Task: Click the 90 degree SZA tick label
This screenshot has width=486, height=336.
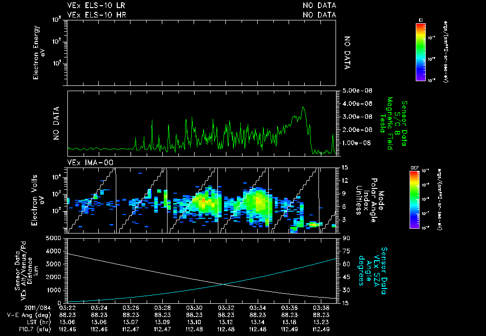Action: tap(346, 238)
